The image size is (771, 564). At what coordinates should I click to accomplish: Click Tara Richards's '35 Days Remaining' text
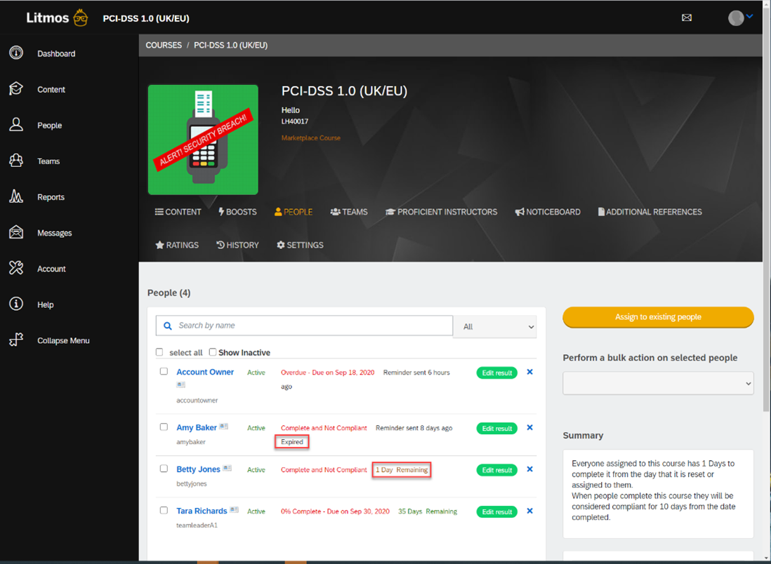[428, 511]
